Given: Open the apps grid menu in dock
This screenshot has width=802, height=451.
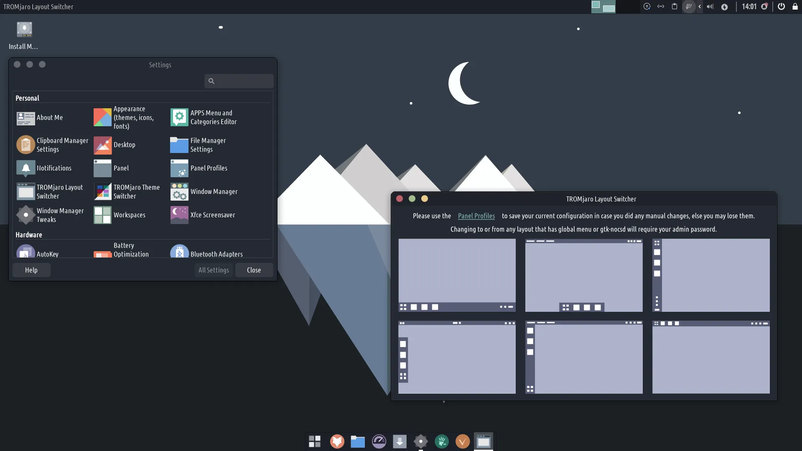Looking at the screenshot, I should click(x=314, y=441).
